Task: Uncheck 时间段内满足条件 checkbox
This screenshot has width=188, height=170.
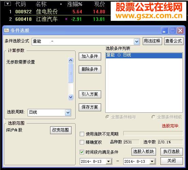Action: coord(82,152)
